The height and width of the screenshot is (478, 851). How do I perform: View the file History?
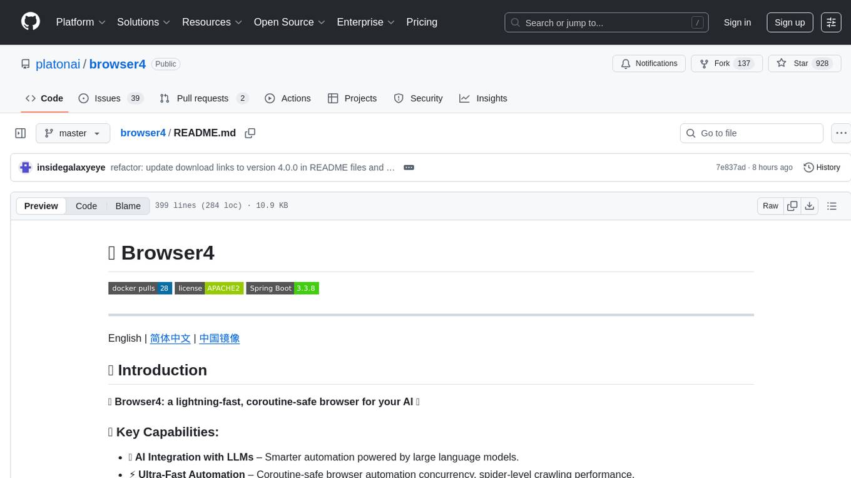tap(822, 168)
